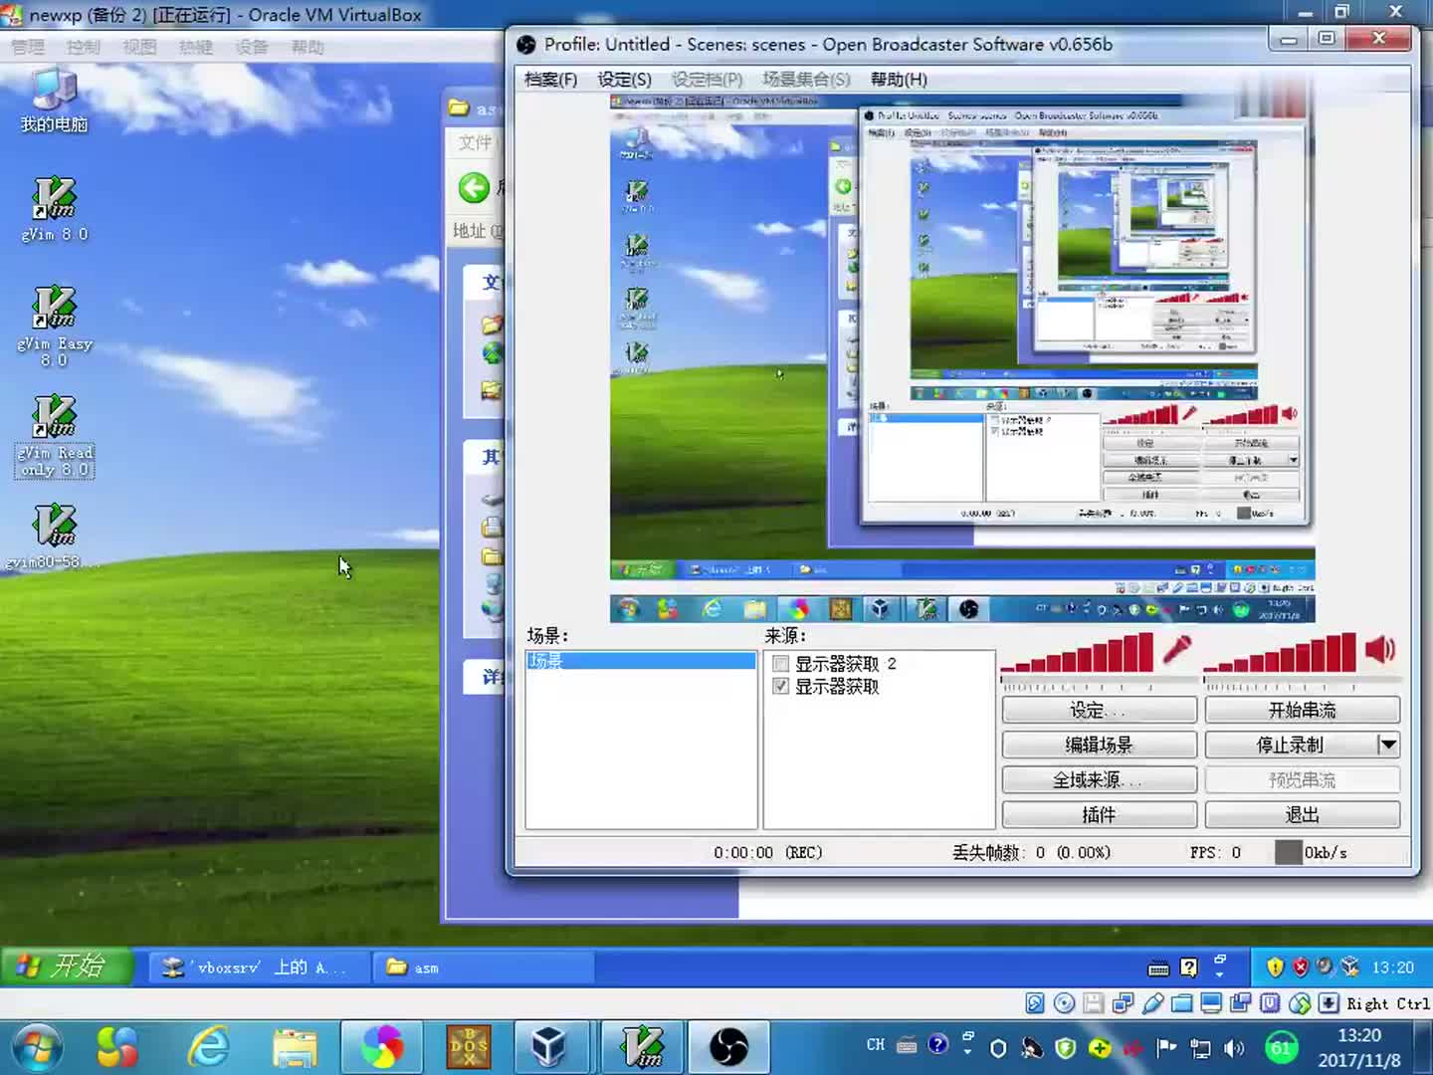Open the 帮助(H) menu in OBS
1433x1075 pixels.
899,80
